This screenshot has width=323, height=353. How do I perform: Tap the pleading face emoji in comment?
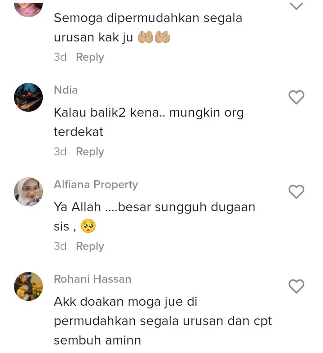point(88,226)
